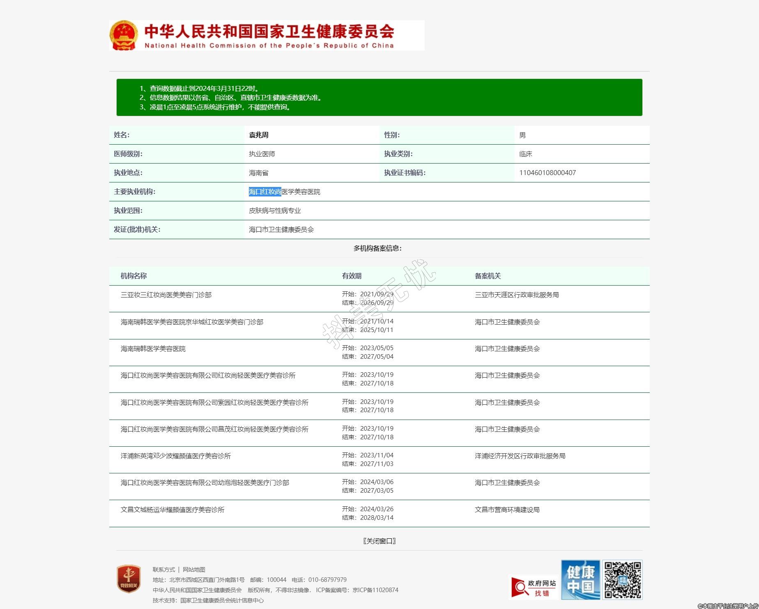Select the 文昌文城杨运华耀颜值 clinic row
The height and width of the screenshot is (609, 759).
(x=172, y=510)
